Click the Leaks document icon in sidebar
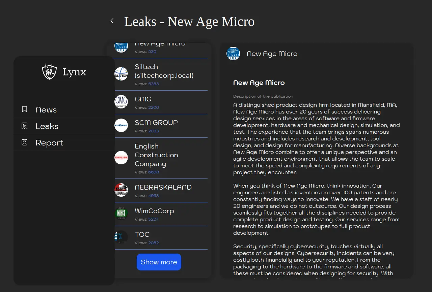Viewport: 432px width, 292px height. point(24,126)
